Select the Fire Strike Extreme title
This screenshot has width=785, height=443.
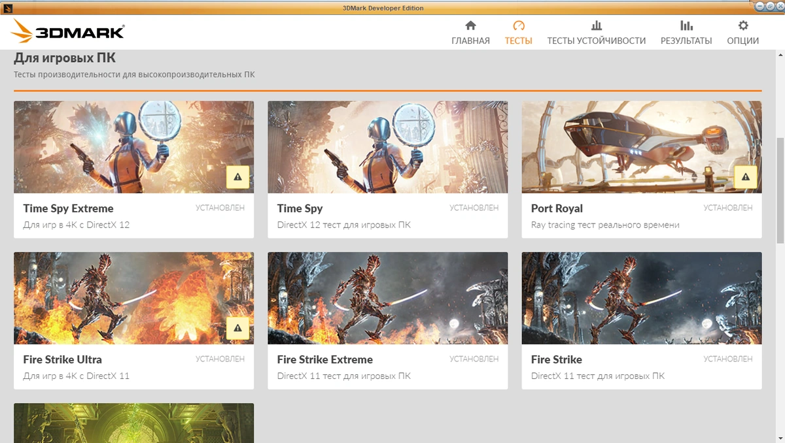tap(324, 359)
